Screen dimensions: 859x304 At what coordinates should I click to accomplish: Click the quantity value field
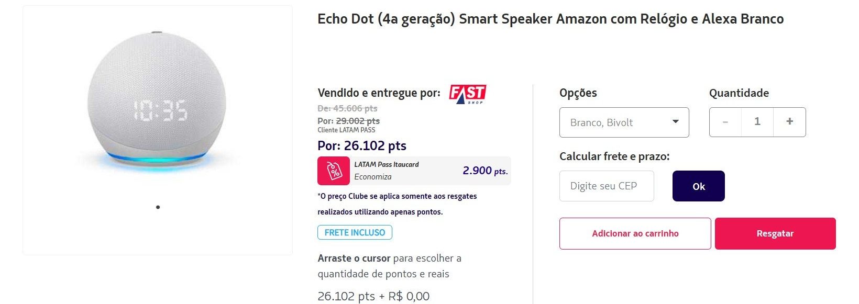(757, 122)
